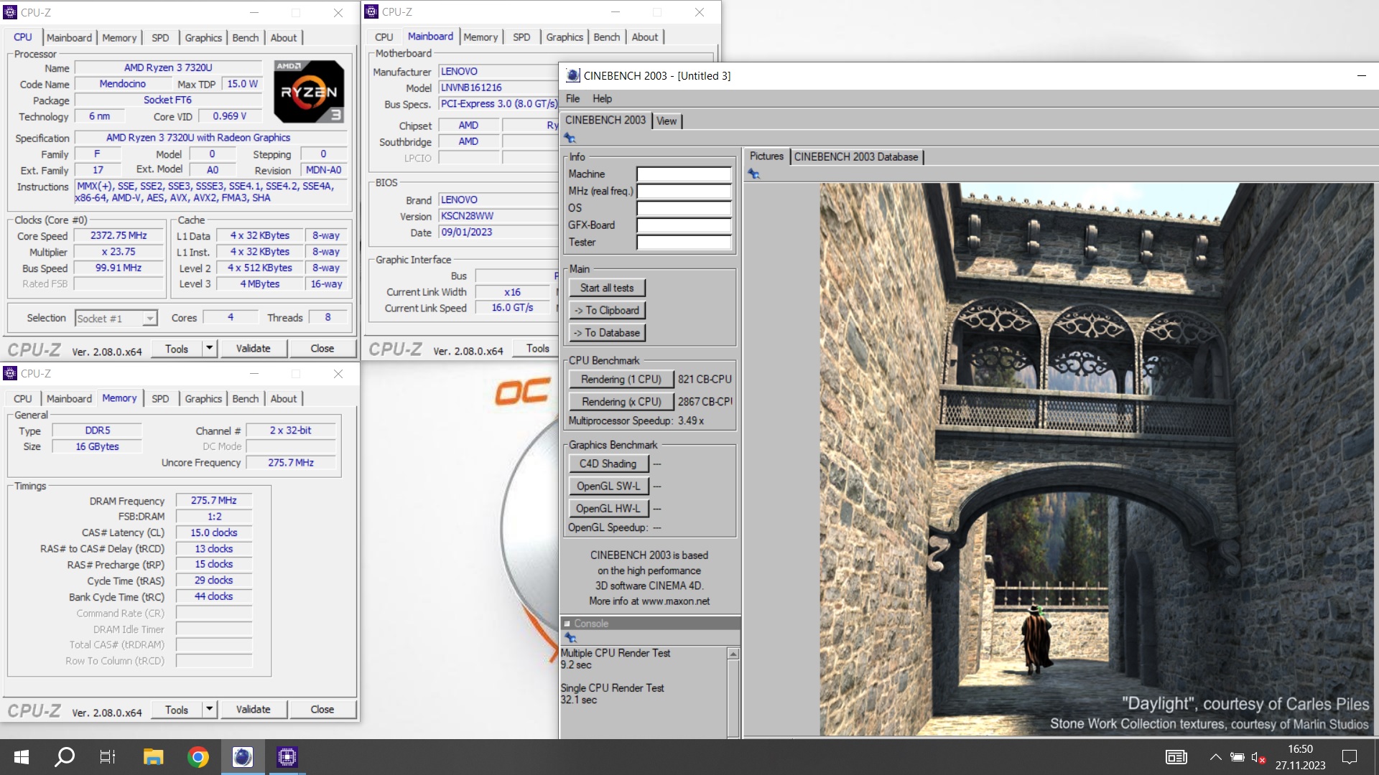Show hidden tray icons chevron

(x=1215, y=757)
